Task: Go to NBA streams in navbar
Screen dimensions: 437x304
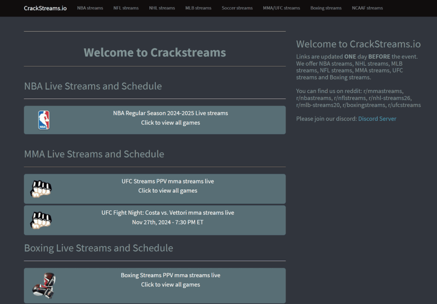Action: (x=90, y=8)
